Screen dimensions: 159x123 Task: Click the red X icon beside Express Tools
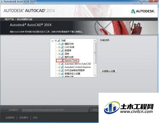(x=63, y=61)
